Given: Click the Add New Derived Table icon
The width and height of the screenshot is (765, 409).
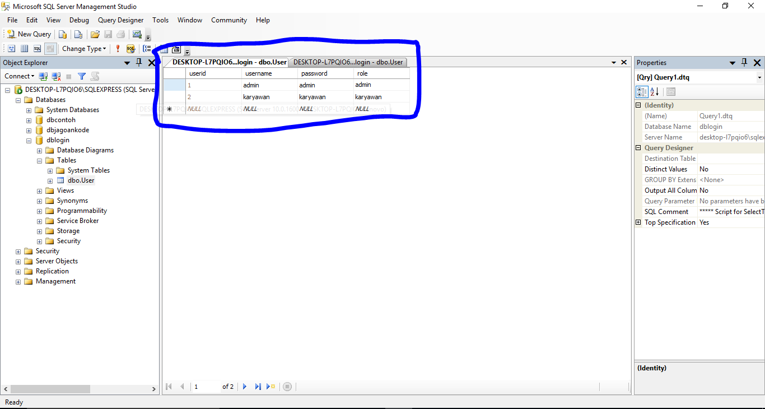Looking at the screenshot, I should [x=176, y=49].
